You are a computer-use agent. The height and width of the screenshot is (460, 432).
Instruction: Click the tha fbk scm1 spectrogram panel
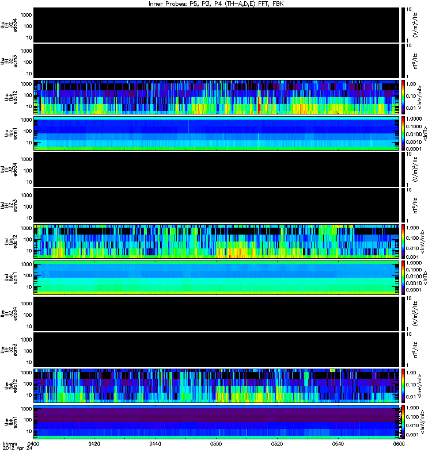point(217,133)
